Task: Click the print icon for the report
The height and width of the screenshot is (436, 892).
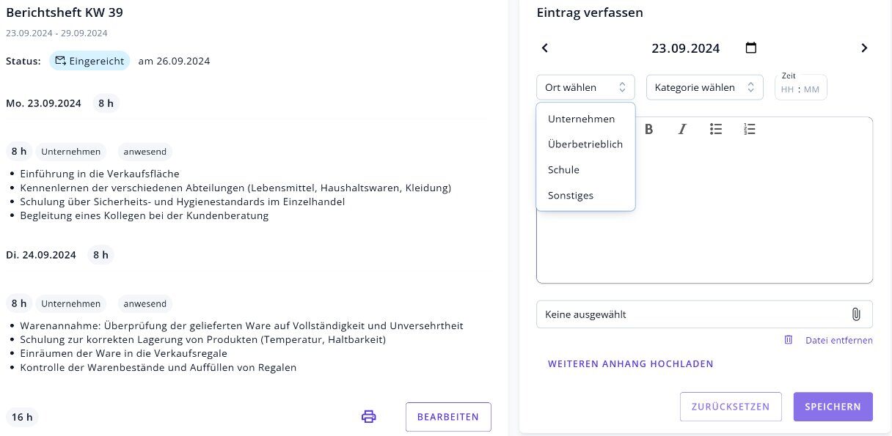Action: coord(368,417)
